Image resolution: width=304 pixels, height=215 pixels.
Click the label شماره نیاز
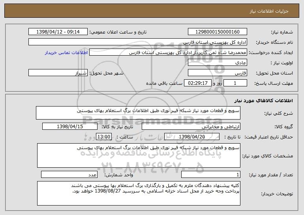(x=282, y=32)
